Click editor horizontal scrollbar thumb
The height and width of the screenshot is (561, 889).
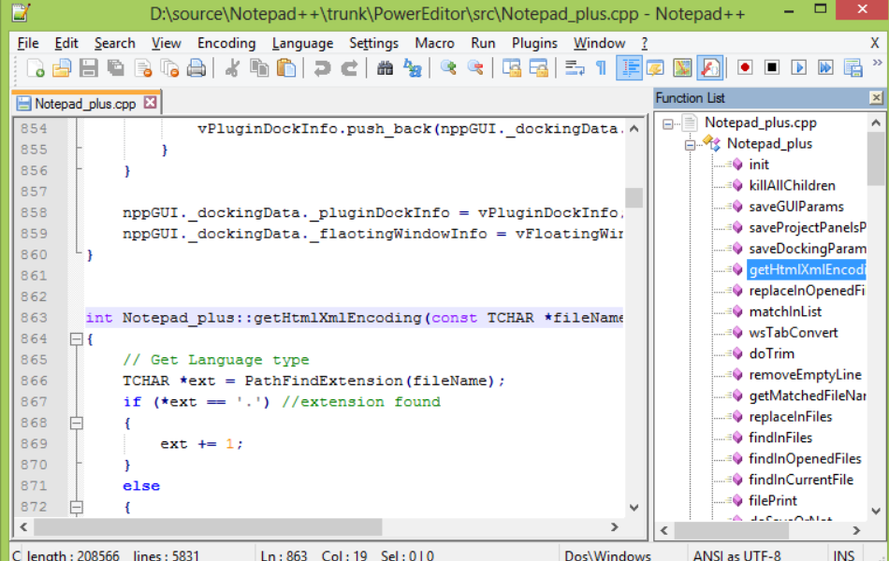(208, 527)
